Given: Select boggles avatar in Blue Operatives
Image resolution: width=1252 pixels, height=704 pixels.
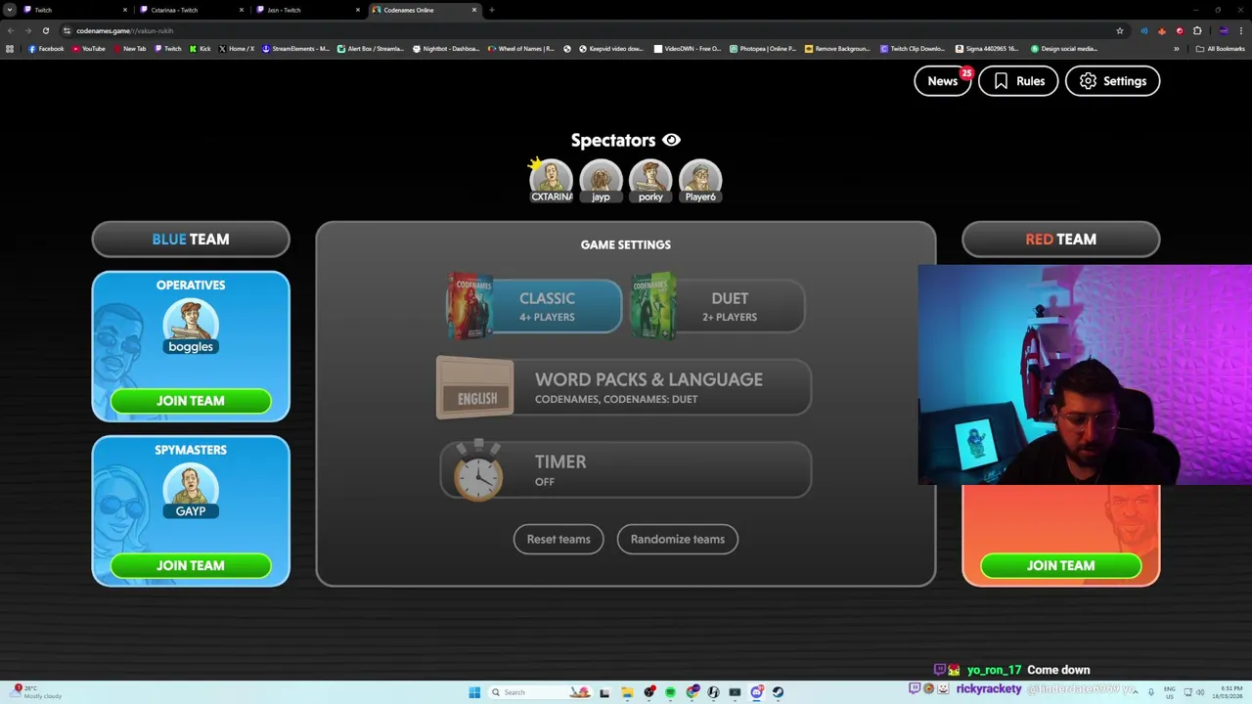Looking at the screenshot, I should coord(191,327).
